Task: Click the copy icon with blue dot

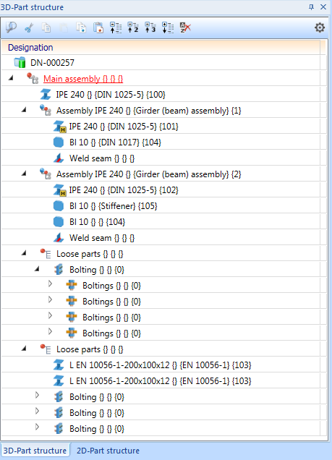Action: (x=81, y=27)
